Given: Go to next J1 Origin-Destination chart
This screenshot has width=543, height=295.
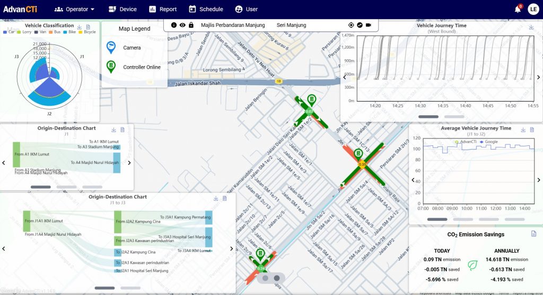Looking at the screenshot, I should (129, 163).
